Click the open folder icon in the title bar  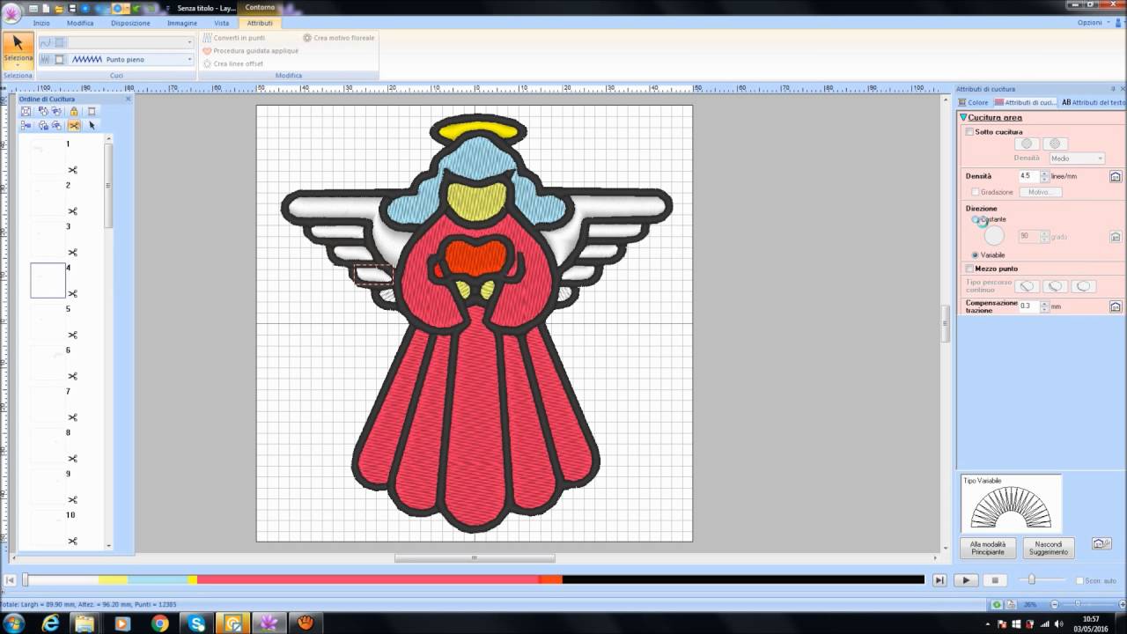click(x=59, y=8)
